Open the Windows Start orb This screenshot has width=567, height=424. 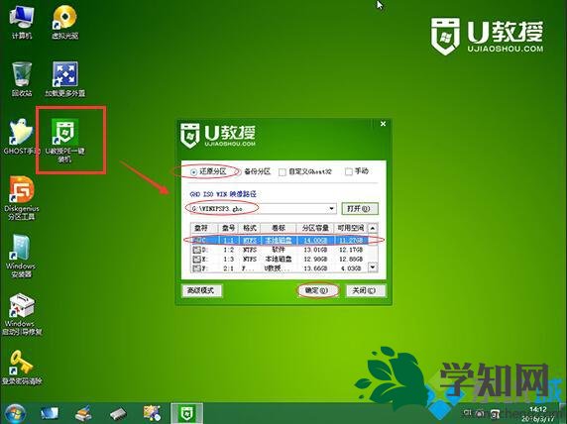pos(15,413)
